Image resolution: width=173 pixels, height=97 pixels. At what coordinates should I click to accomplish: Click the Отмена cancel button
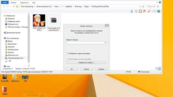point(86,69)
